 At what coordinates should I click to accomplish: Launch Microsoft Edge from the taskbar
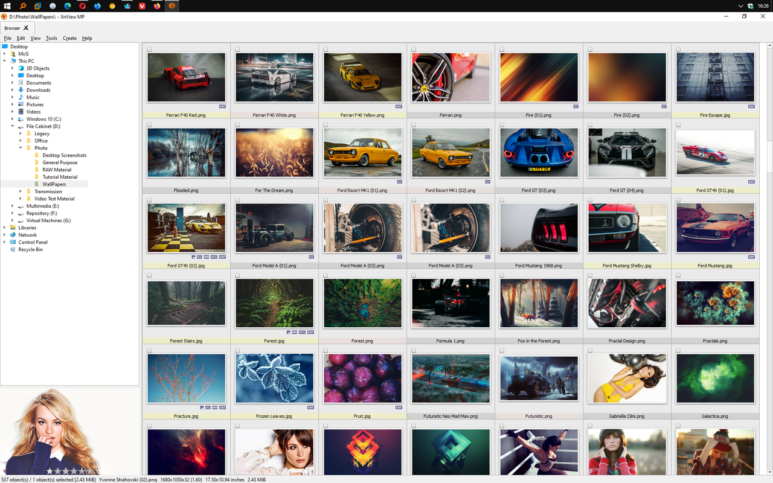coord(68,5)
